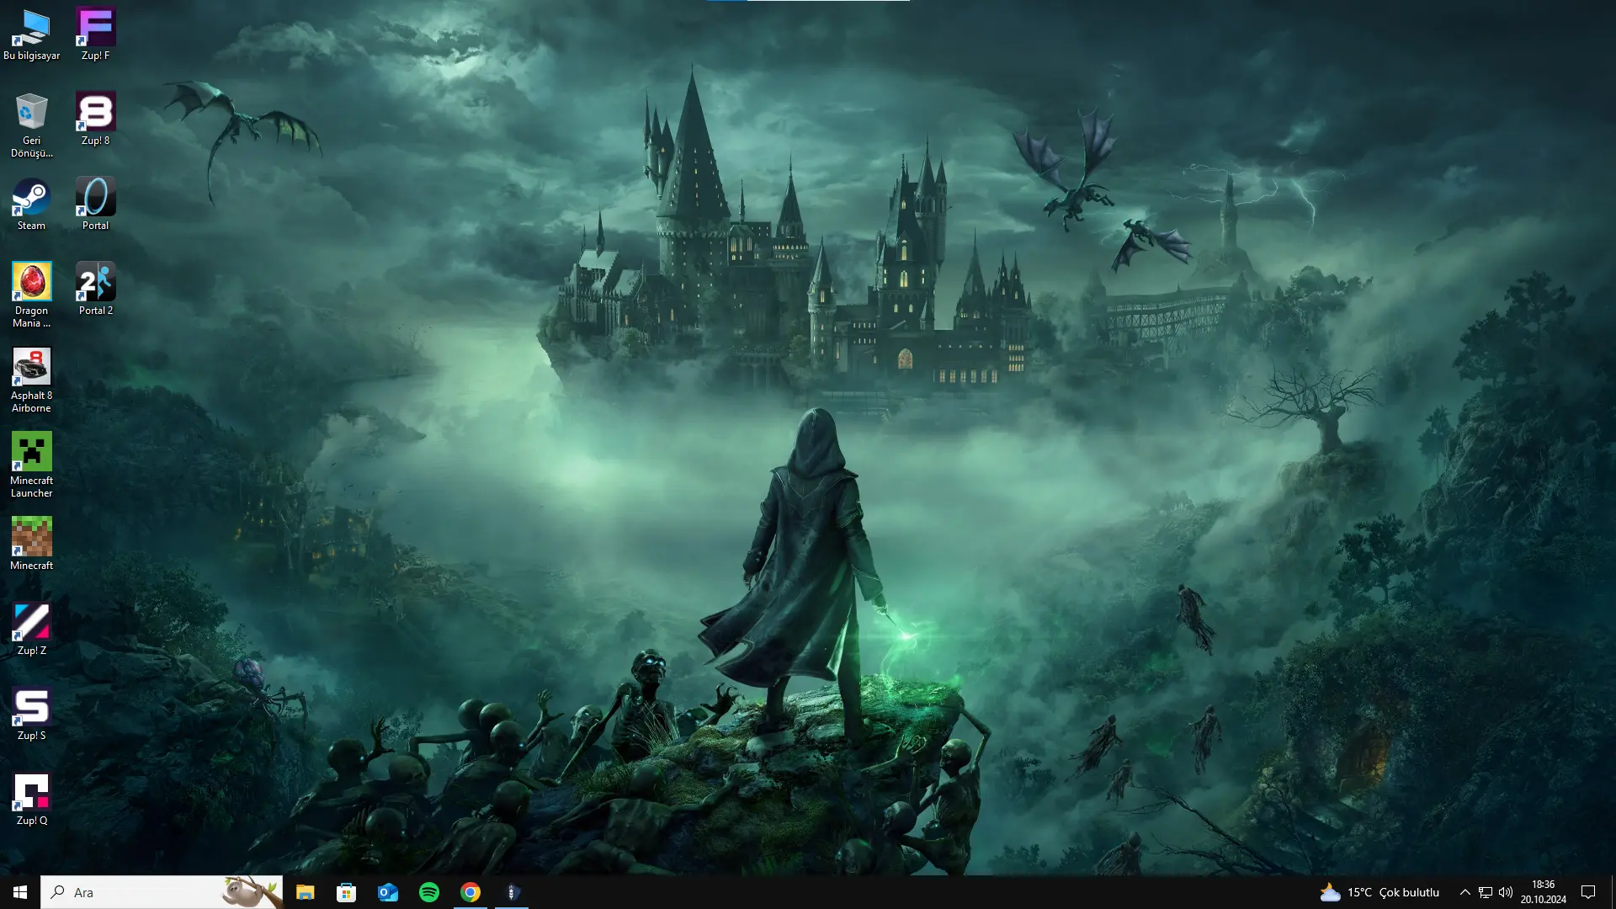The height and width of the screenshot is (909, 1616).
Task: Select the Zup! 8 game shortcut
Action: 95,120
